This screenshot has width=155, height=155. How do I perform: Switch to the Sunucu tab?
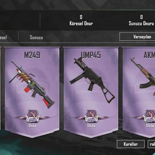click(36, 37)
